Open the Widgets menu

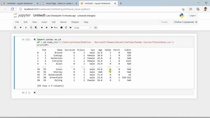click(x=75, y=22)
